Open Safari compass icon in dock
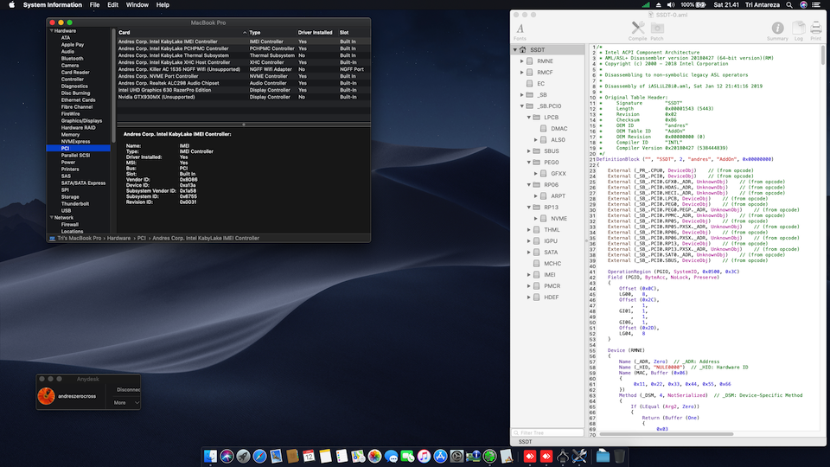This screenshot has height=467, width=830. pyautogui.click(x=259, y=456)
